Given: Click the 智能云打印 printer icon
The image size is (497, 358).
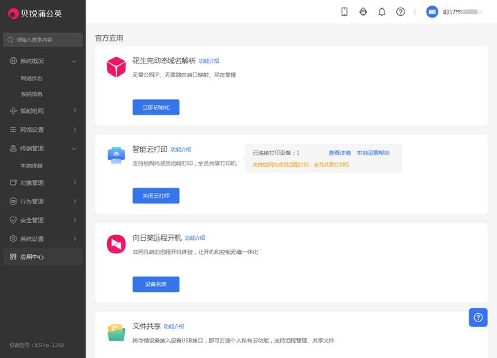Looking at the screenshot, I should 116,155.
